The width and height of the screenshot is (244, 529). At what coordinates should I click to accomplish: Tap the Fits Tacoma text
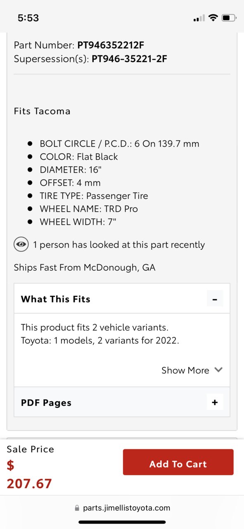coord(42,111)
